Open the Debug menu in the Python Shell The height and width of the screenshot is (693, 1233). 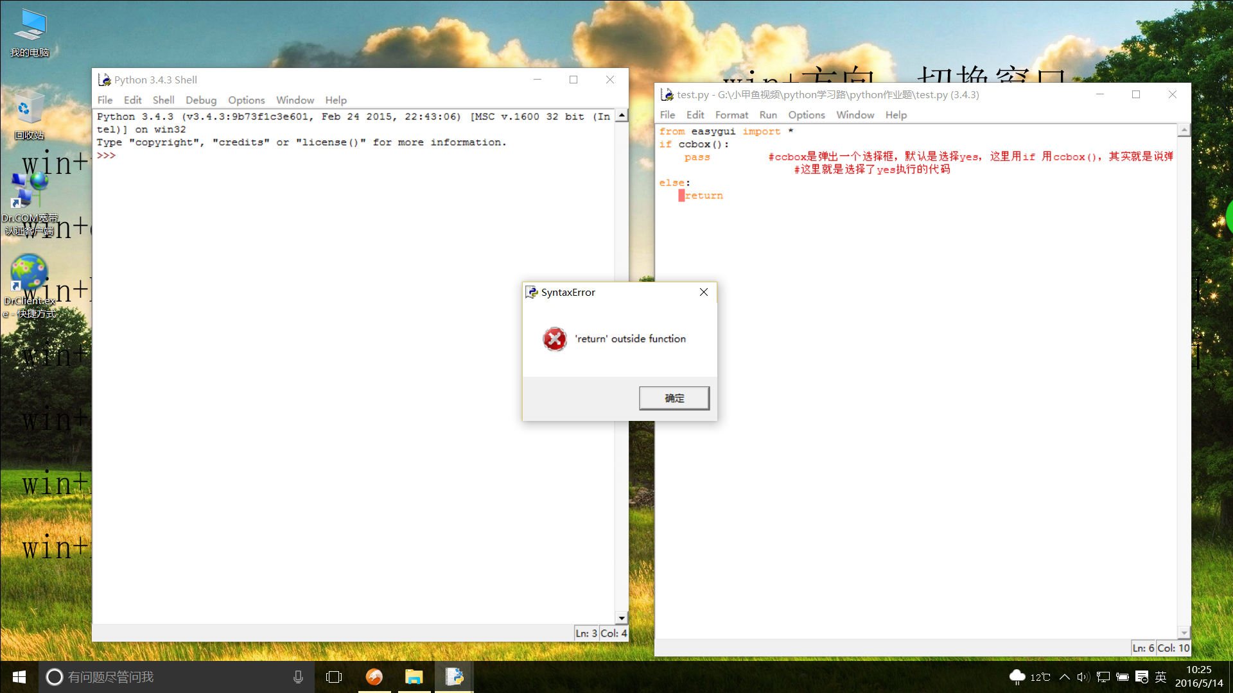201,100
